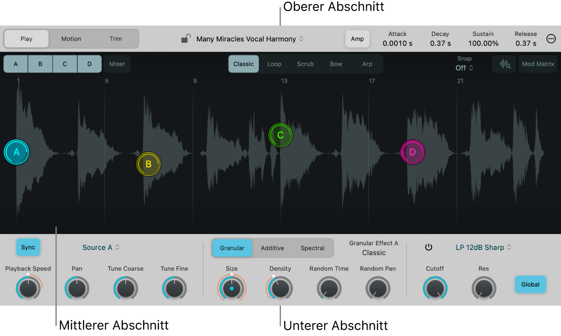
Task: Select the teal A marker on the waveform
Action: pyautogui.click(x=16, y=152)
